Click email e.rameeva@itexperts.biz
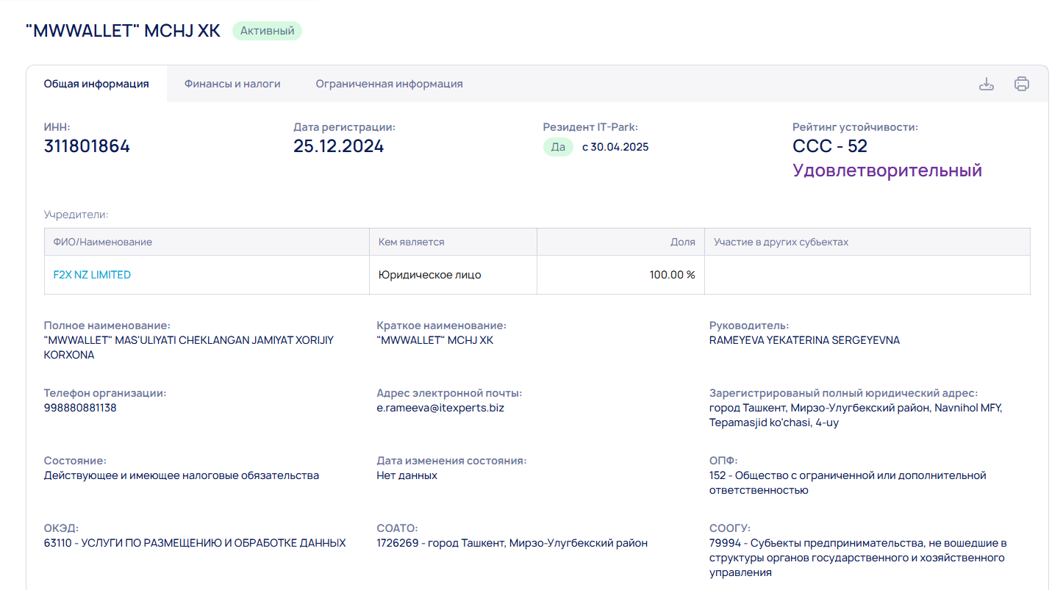1063x590 pixels. 440,408
